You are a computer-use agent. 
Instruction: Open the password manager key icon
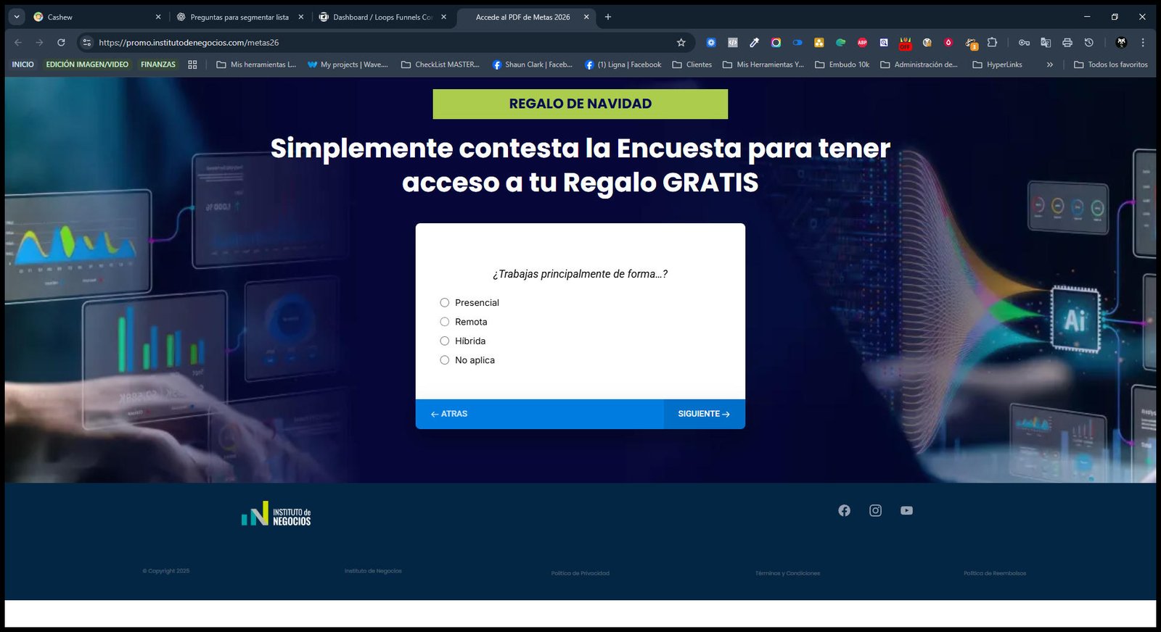[1024, 43]
